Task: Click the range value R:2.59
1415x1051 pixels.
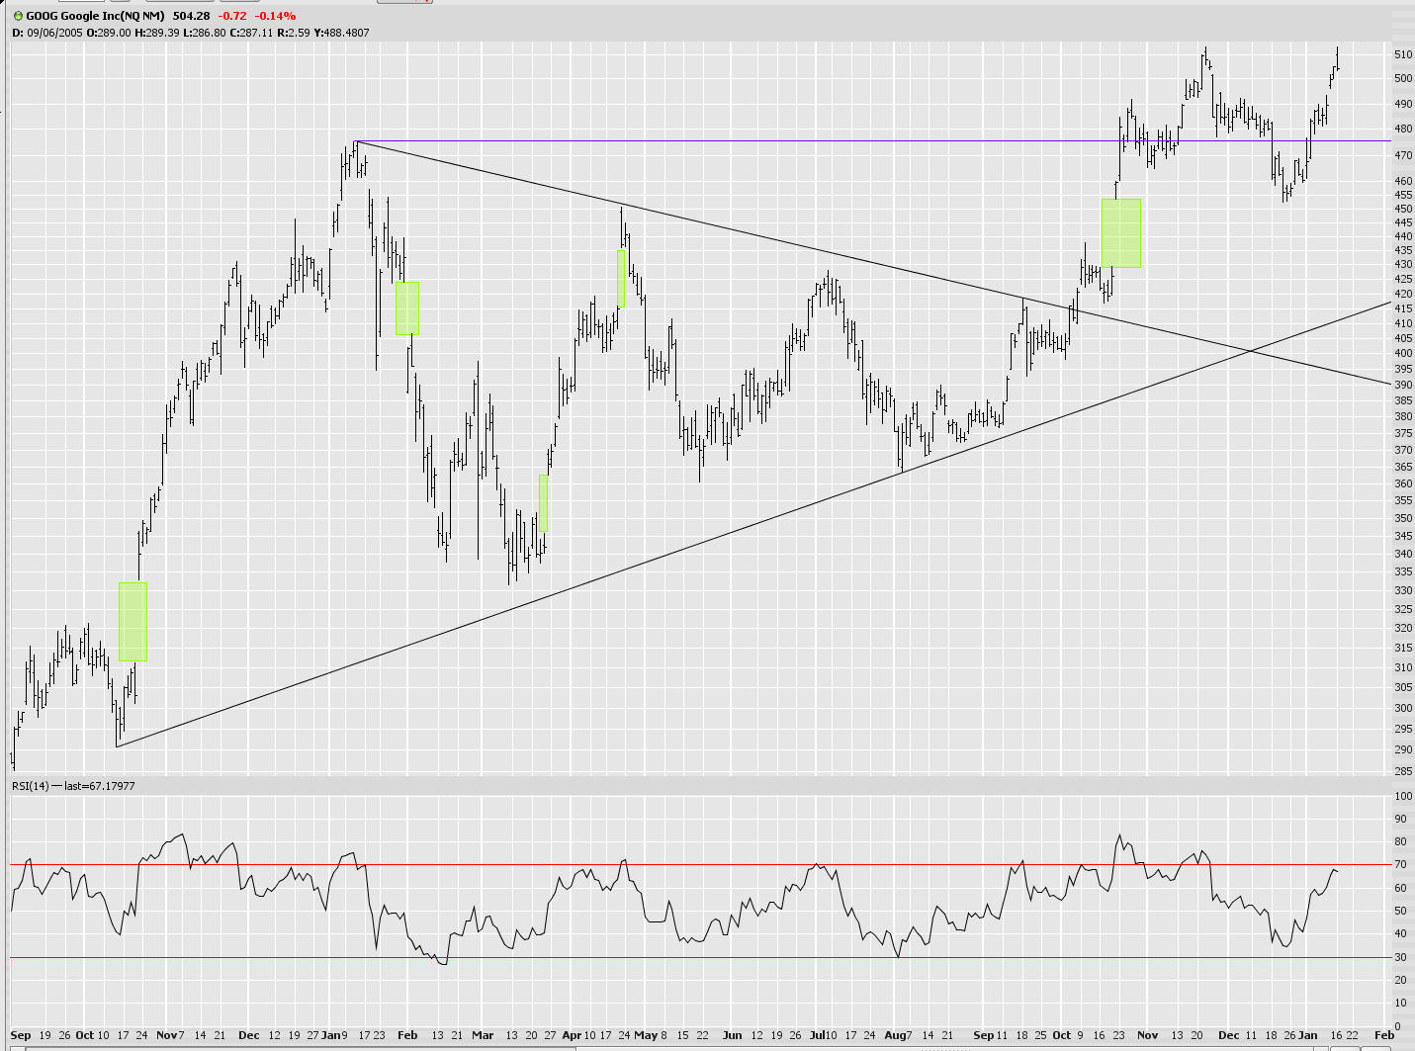Action: click(x=293, y=33)
